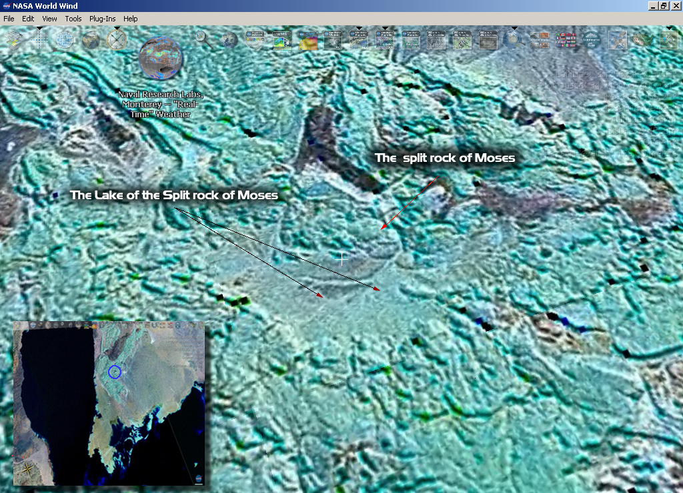Toggle the country flags layer icon

click(566, 39)
